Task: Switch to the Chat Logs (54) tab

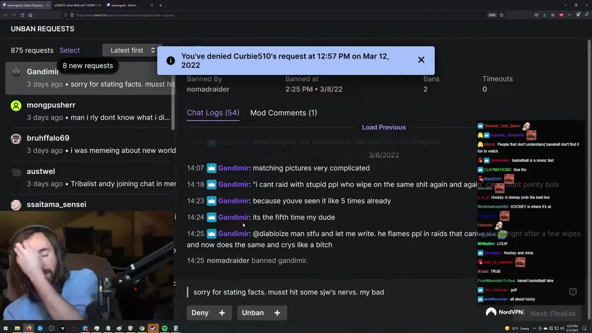Action: pos(213,113)
